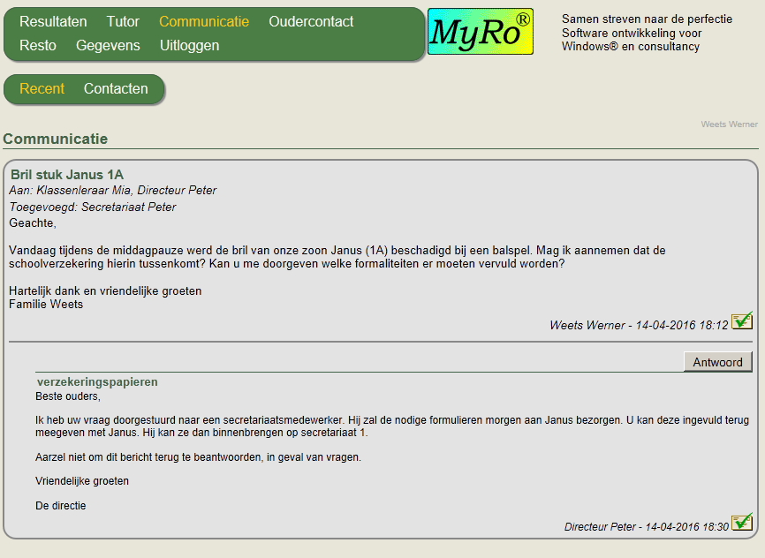Click 'Hartelijk dank en vriendelijke groeten' line
The width and height of the screenshot is (765, 558).
(105, 291)
